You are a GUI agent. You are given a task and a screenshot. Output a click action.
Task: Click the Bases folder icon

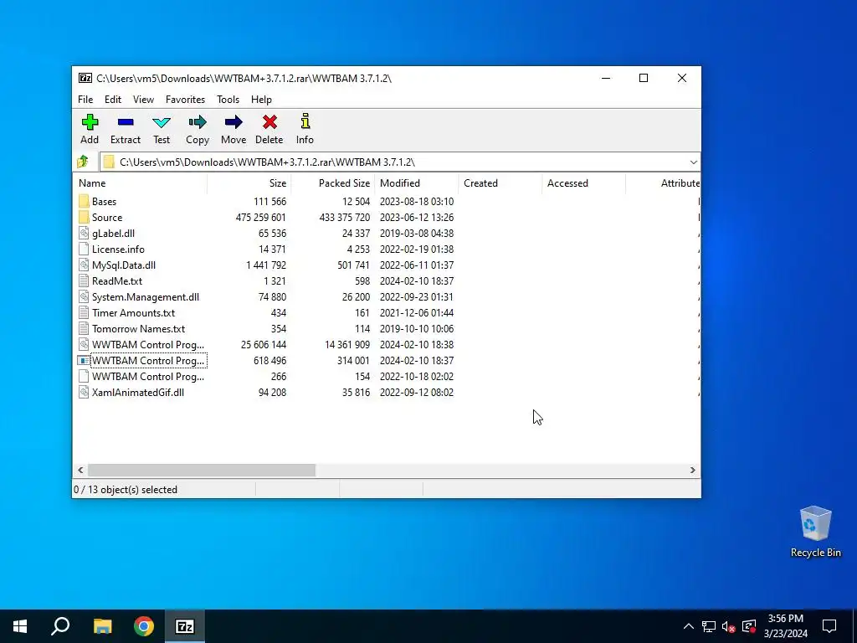[84, 201]
